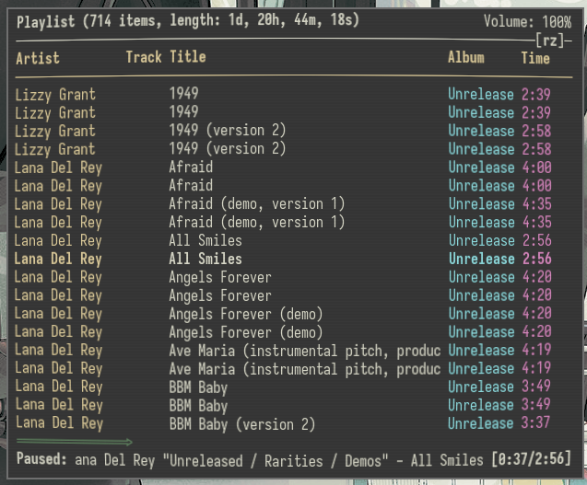
Task: Select the first 1949 track by Lizzy Grant
Action: point(183,93)
